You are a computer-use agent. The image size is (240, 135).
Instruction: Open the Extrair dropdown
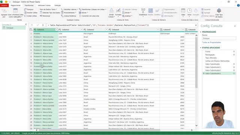127,12
